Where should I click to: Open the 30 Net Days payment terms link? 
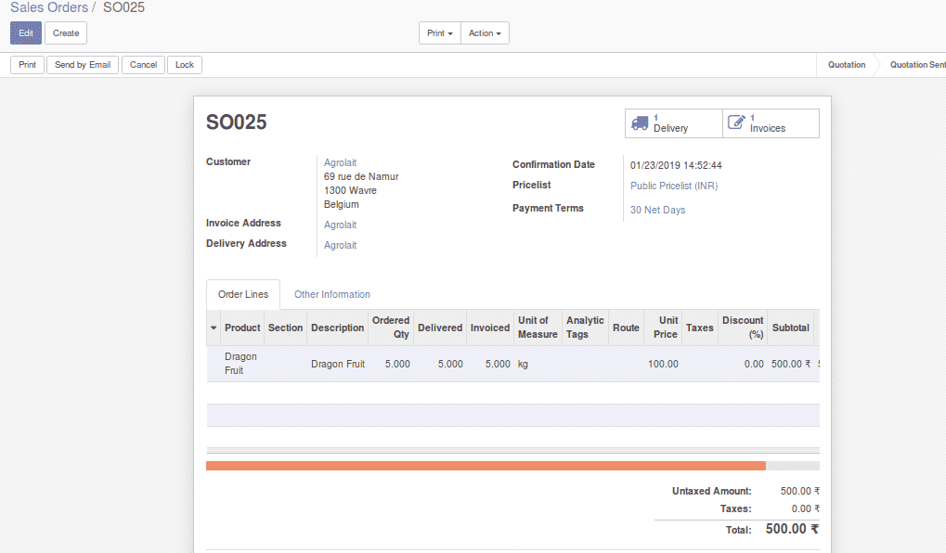click(657, 210)
